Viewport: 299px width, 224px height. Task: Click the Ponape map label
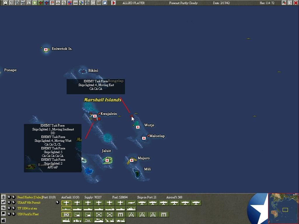click(x=11, y=70)
